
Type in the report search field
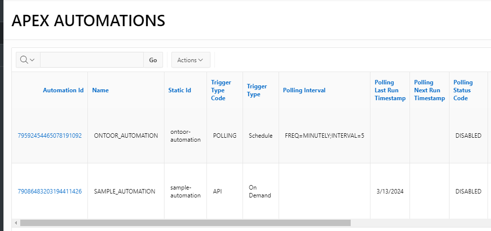click(x=91, y=60)
